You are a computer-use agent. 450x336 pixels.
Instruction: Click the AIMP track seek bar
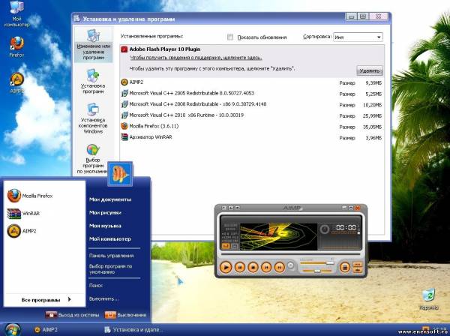[x=290, y=254]
